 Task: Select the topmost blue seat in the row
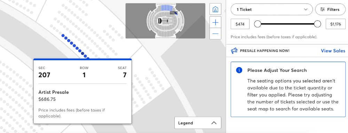pos(63,35)
